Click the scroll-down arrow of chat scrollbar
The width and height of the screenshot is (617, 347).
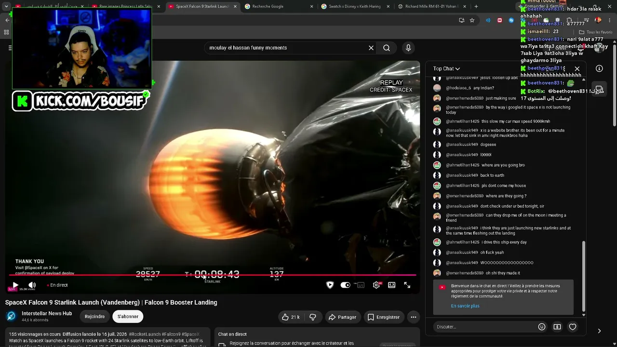pos(584,315)
